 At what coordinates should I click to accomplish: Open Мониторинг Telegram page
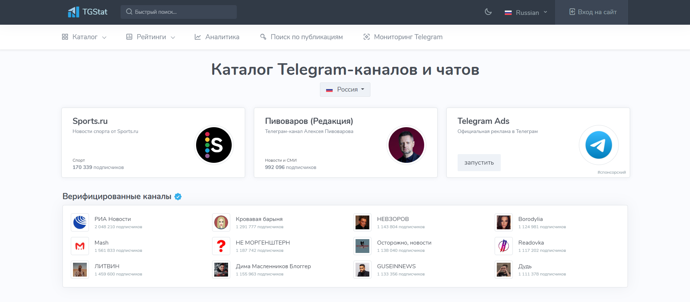[403, 37]
